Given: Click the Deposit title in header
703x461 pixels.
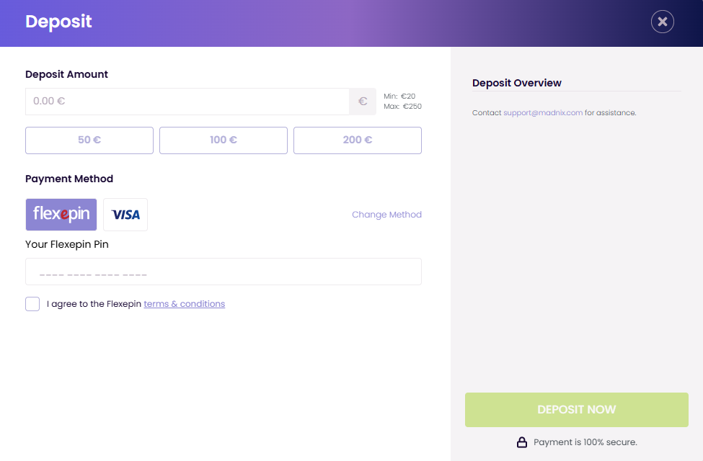Looking at the screenshot, I should [58, 22].
